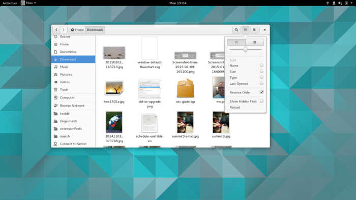Switch to list view in the popover
356x200 pixels.
(254, 42)
